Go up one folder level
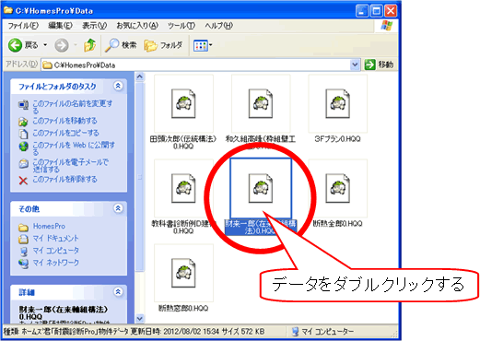 click(x=89, y=45)
